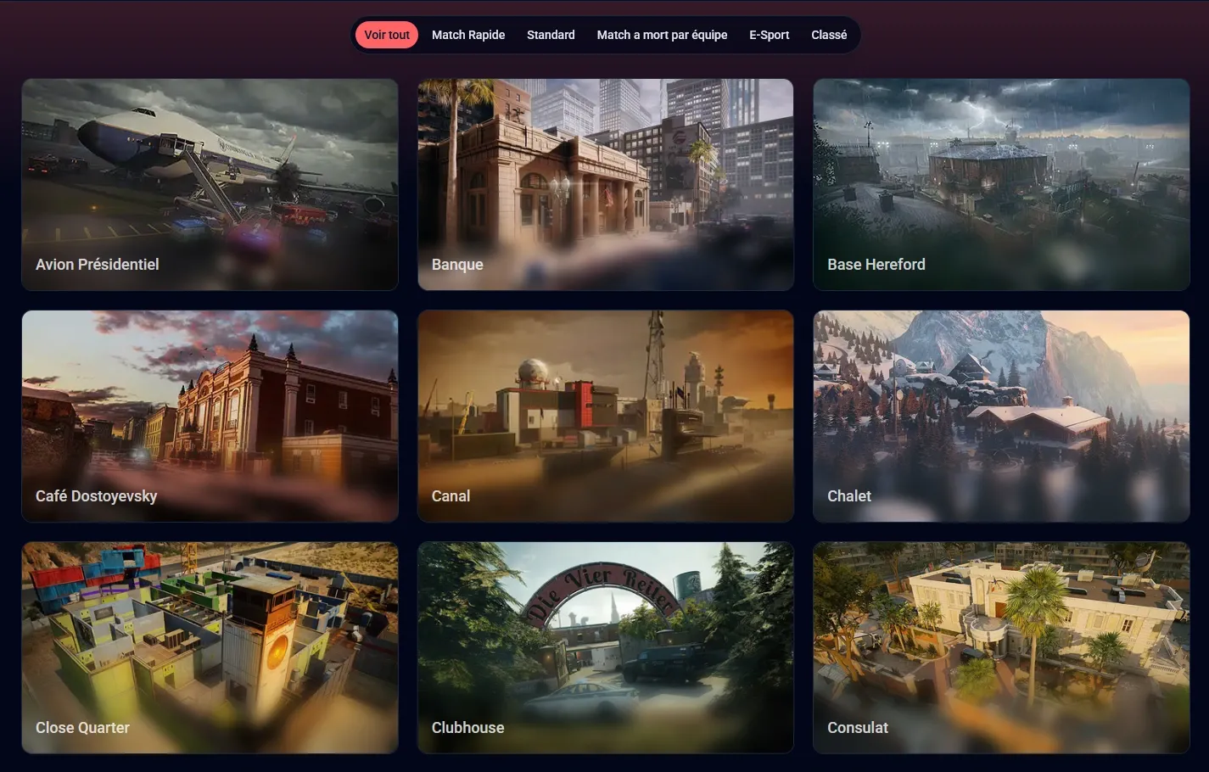1209x772 pixels.
Task: Switch to the Classé playlist
Action: 829,35
